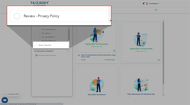Open history icon on 2022 upload card
This screenshot has height=105, width=190.
[114, 50]
